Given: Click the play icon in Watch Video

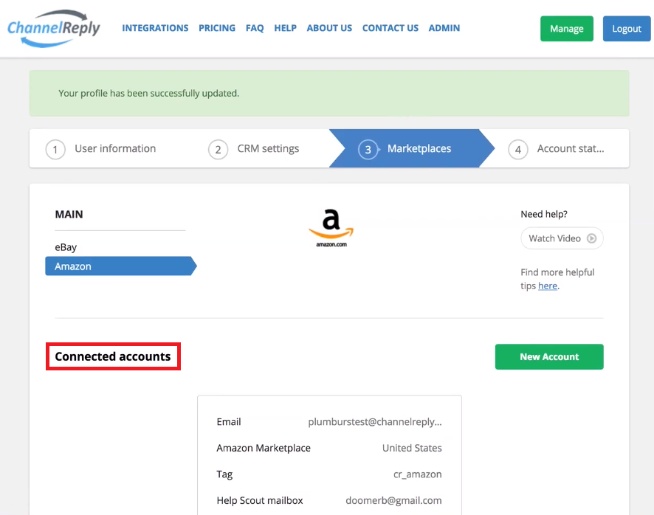Looking at the screenshot, I should point(591,238).
